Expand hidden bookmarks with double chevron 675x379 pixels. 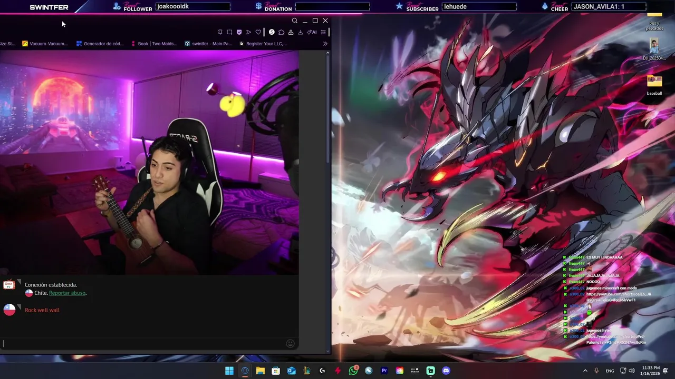[325, 44]
